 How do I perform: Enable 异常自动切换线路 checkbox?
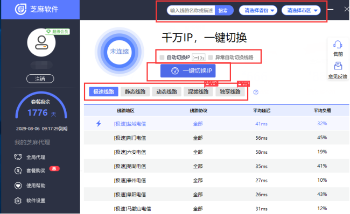point(210,58)
